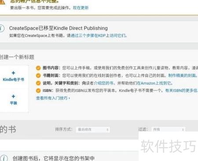Click the text 创建图书后，它将显示在您的书架中
198x161 pixels.
pos(54,158)
